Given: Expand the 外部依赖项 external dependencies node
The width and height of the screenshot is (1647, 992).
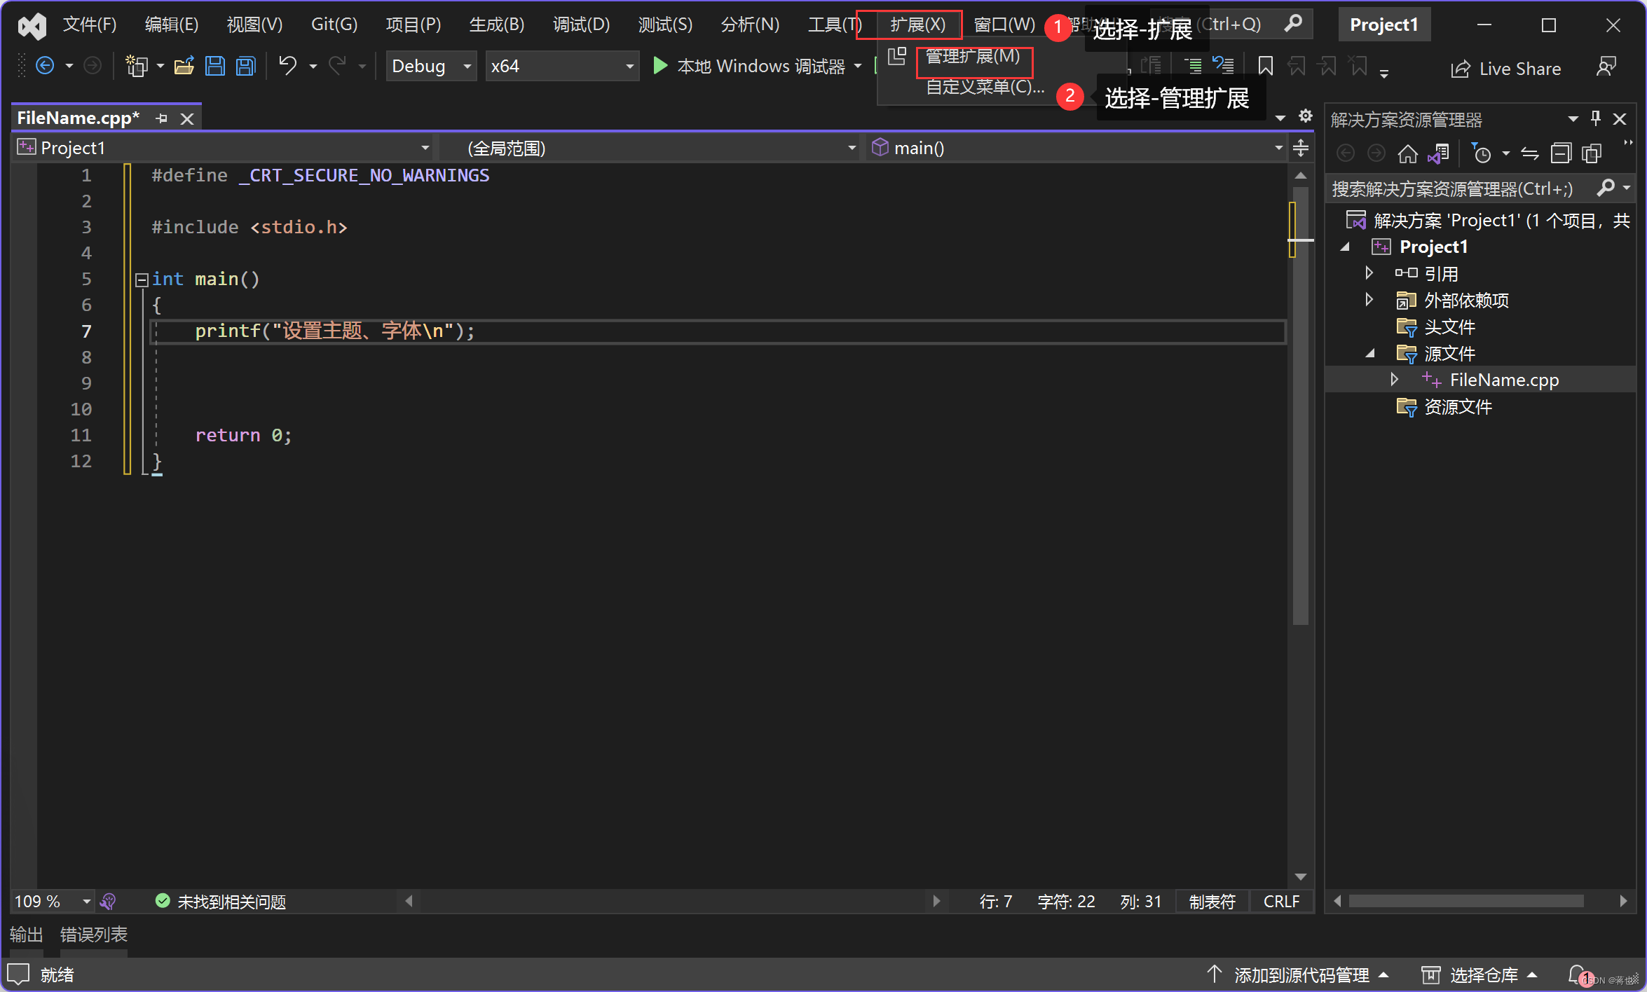Looking at the screenshot, I should point(1368,300).
